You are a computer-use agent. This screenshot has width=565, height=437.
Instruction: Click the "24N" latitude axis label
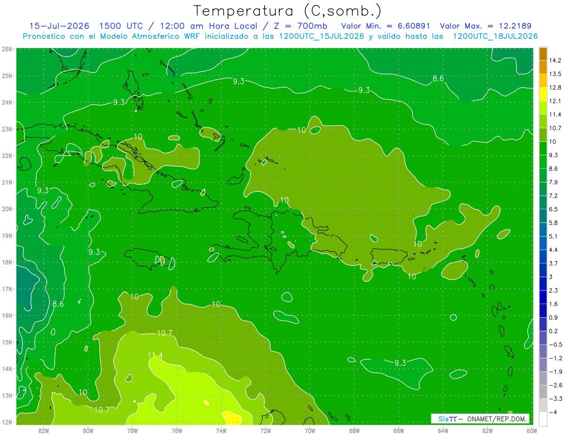[7, 102]
